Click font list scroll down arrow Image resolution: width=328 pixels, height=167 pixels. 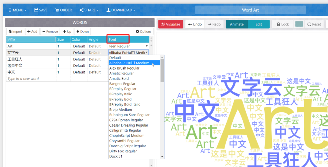pos(162,157)
